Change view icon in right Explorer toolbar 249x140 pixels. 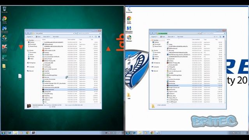214,37
